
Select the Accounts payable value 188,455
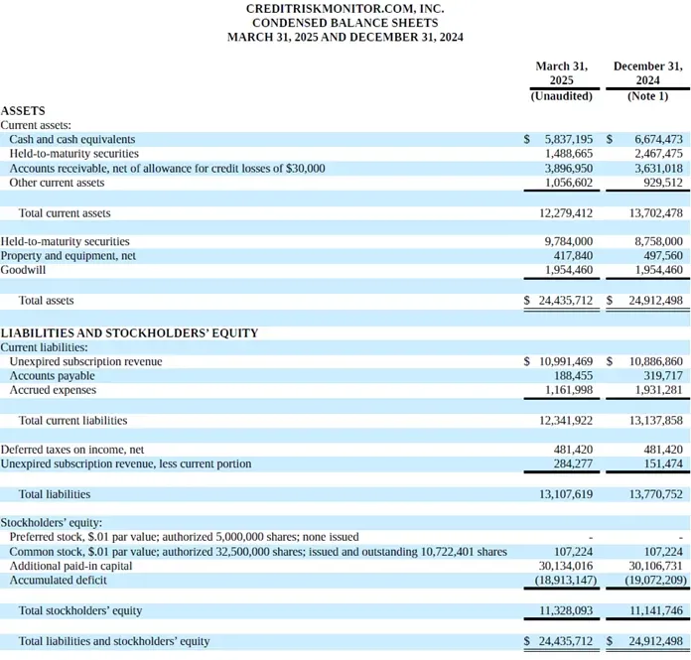click(x=573, y=376)
